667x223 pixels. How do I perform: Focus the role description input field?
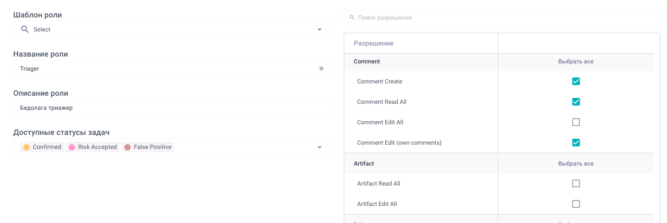click(x=171, y=108)
